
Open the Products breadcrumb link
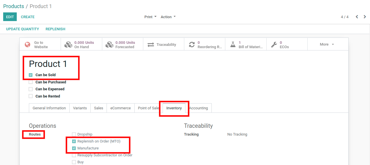(x=14, y=6)
